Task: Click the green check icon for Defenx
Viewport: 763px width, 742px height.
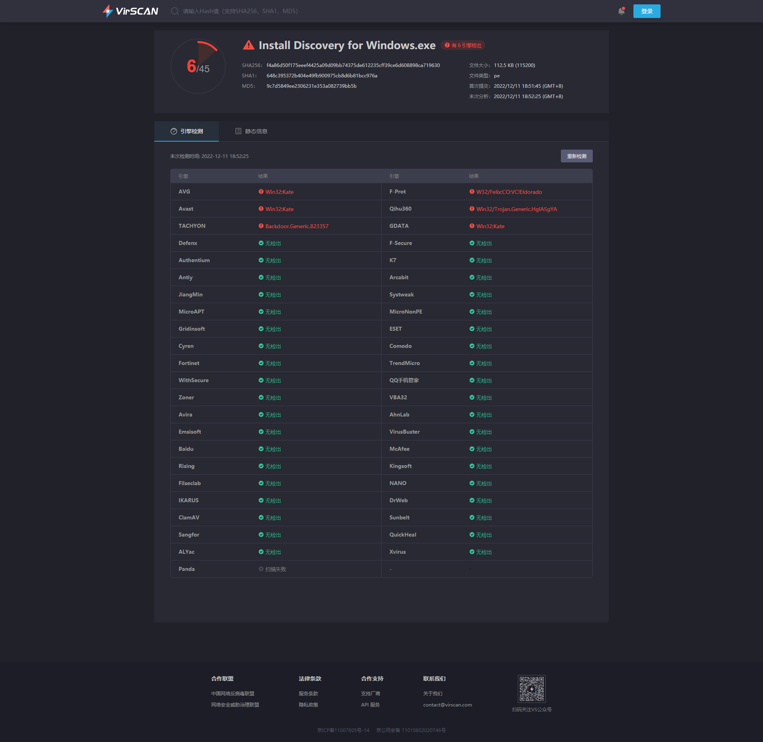Action: tap(261, 243)
